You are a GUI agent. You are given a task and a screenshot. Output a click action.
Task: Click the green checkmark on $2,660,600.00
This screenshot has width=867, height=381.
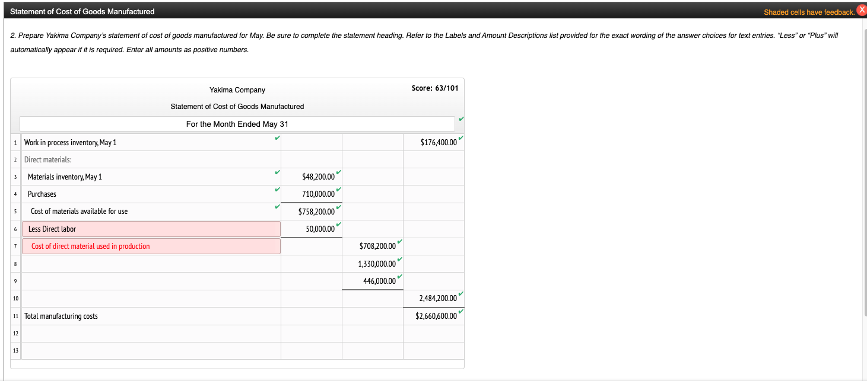461,311
